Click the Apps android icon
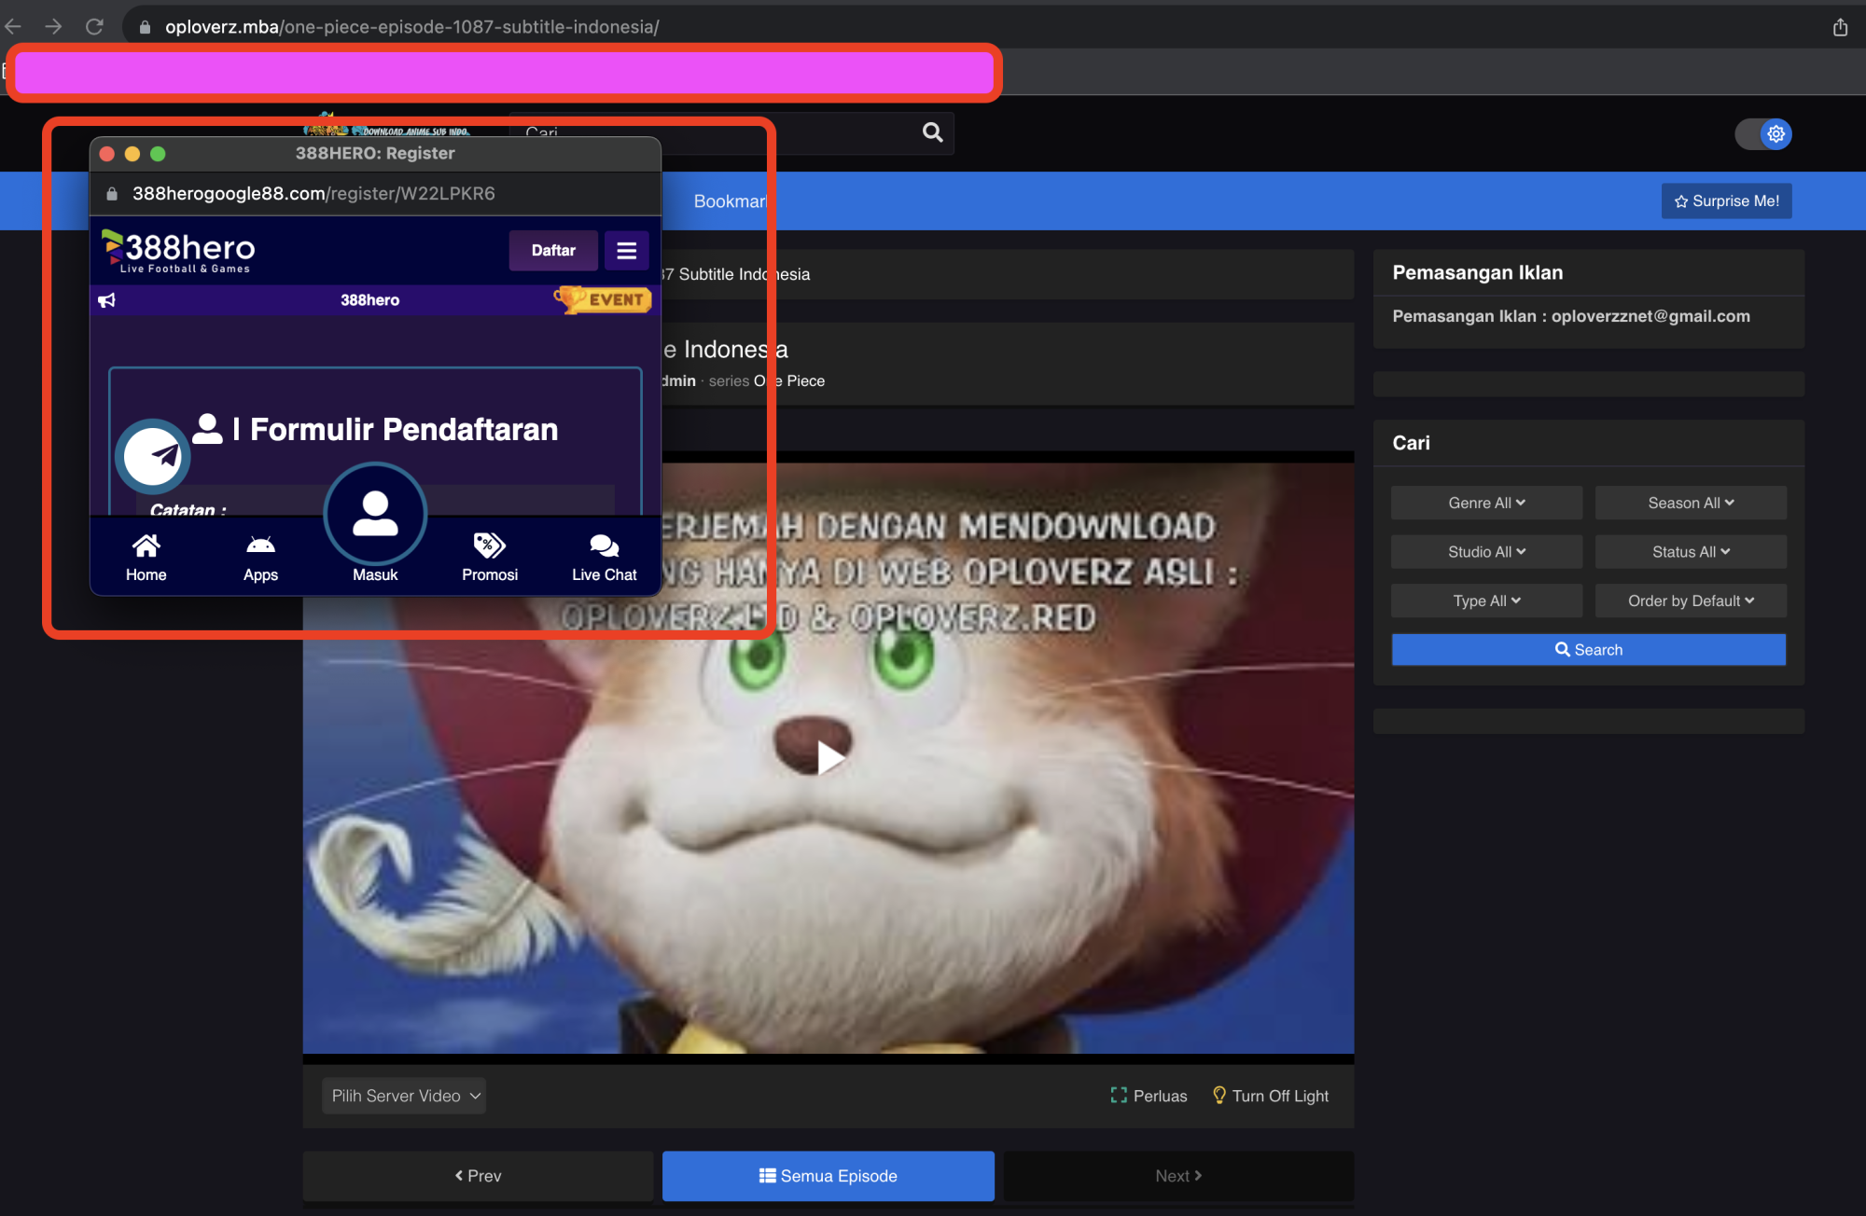 (260, 546)
